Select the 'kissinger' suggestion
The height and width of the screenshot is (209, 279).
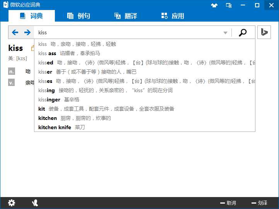tap(145, 99)
